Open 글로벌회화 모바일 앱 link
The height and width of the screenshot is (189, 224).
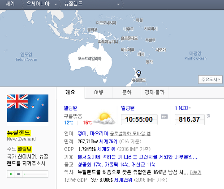coord(130,133)
